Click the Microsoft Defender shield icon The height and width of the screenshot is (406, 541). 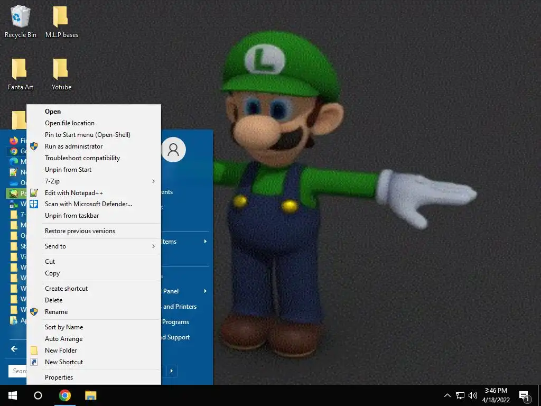pos(34,204)
